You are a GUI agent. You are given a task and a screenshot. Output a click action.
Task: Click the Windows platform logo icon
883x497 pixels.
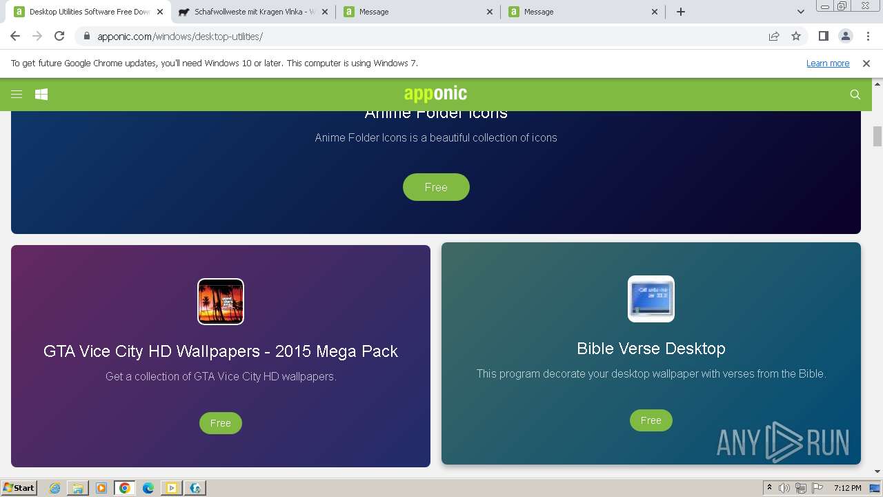(41, 95)
